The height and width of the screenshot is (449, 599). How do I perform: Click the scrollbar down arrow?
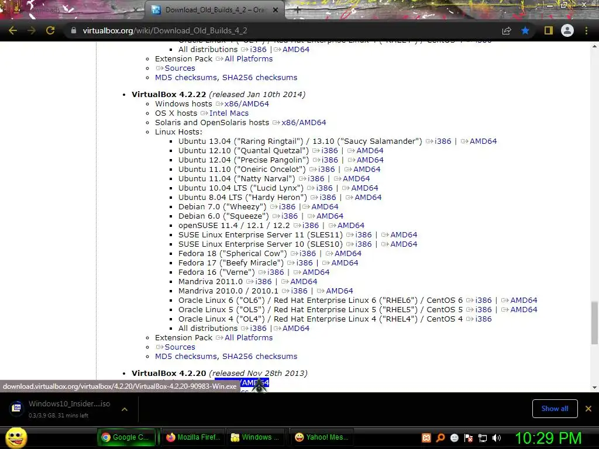tap(594, 388)
